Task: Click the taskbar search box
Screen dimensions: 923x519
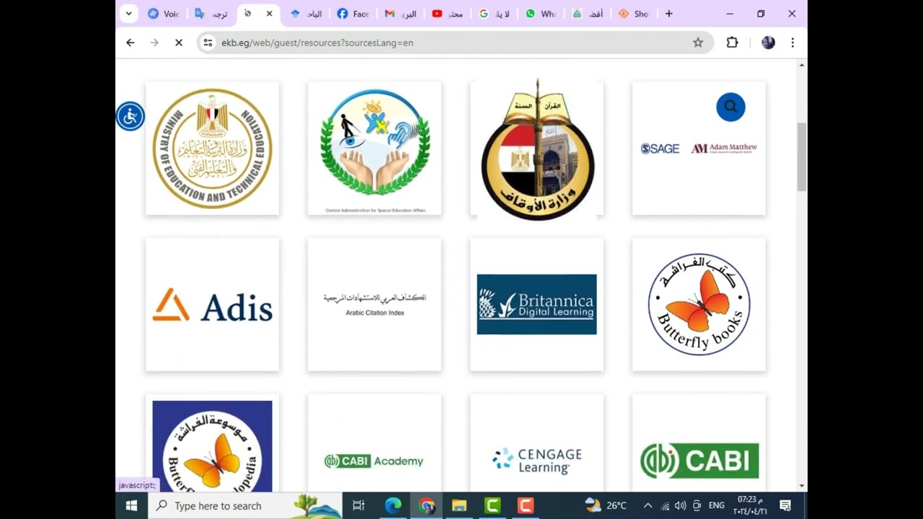Action: [x=245, y=506]
